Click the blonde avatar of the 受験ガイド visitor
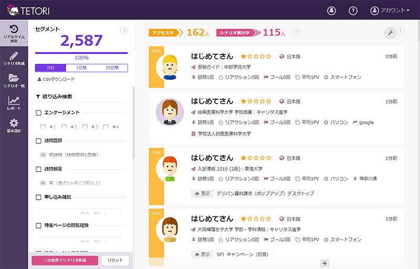This screenshot has height=269, width=420. click(x=170, y=67)
